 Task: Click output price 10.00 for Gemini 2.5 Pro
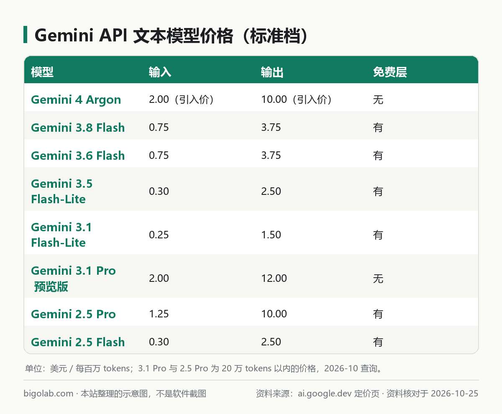point(274,314)
